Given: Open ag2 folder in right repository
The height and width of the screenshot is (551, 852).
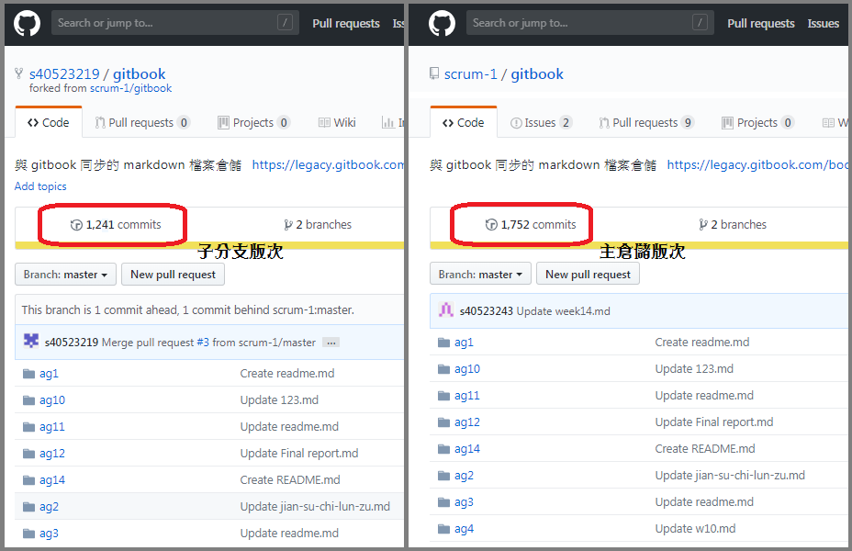Looking at the screenshot, I should point(464,476).
